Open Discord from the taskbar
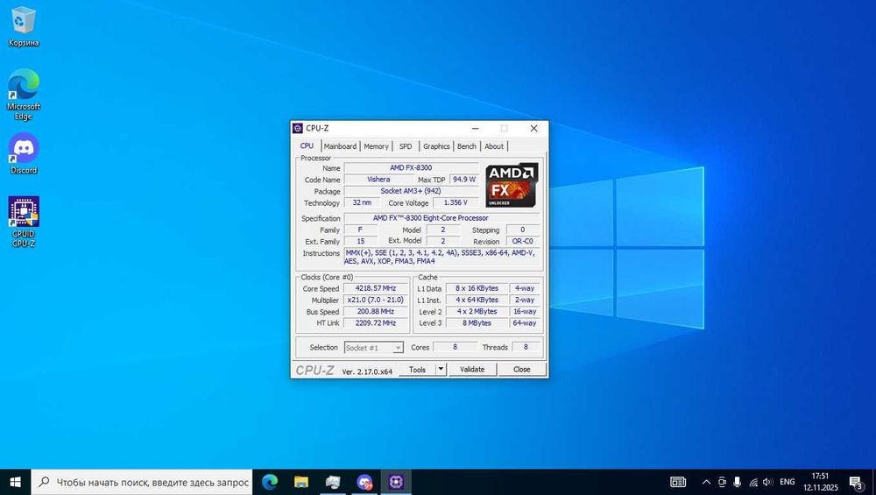The width and height of the screenshot is (876, 495). click(x=364, y=482)
